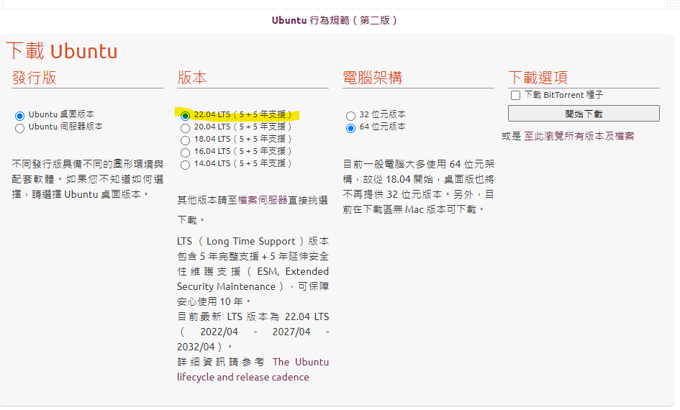The image size is (680, 410).
Task: Select 64 位元版本 architecture radio
Action: 350,128
